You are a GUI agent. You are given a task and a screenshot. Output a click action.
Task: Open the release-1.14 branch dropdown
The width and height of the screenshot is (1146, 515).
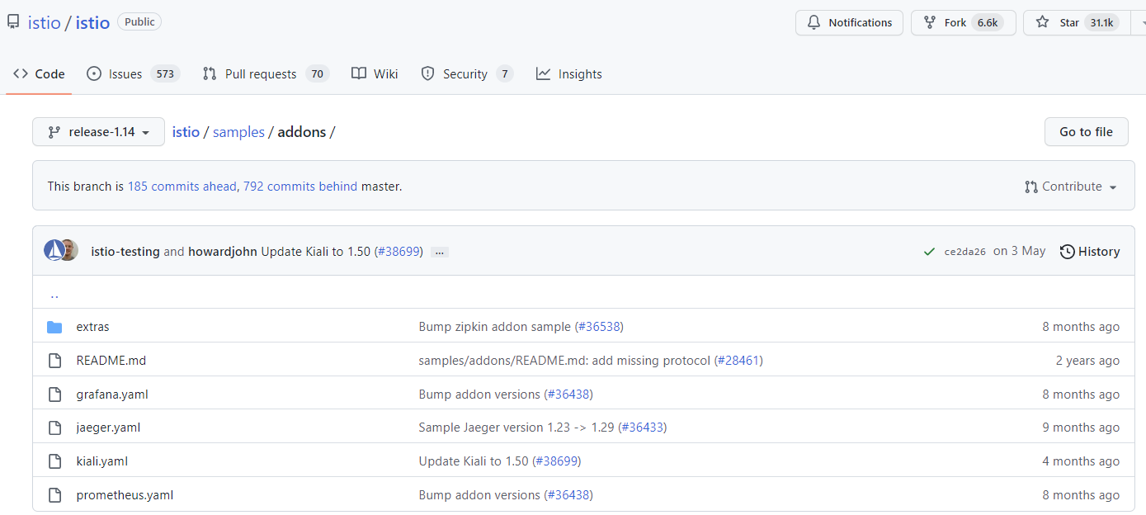(98, 132)
